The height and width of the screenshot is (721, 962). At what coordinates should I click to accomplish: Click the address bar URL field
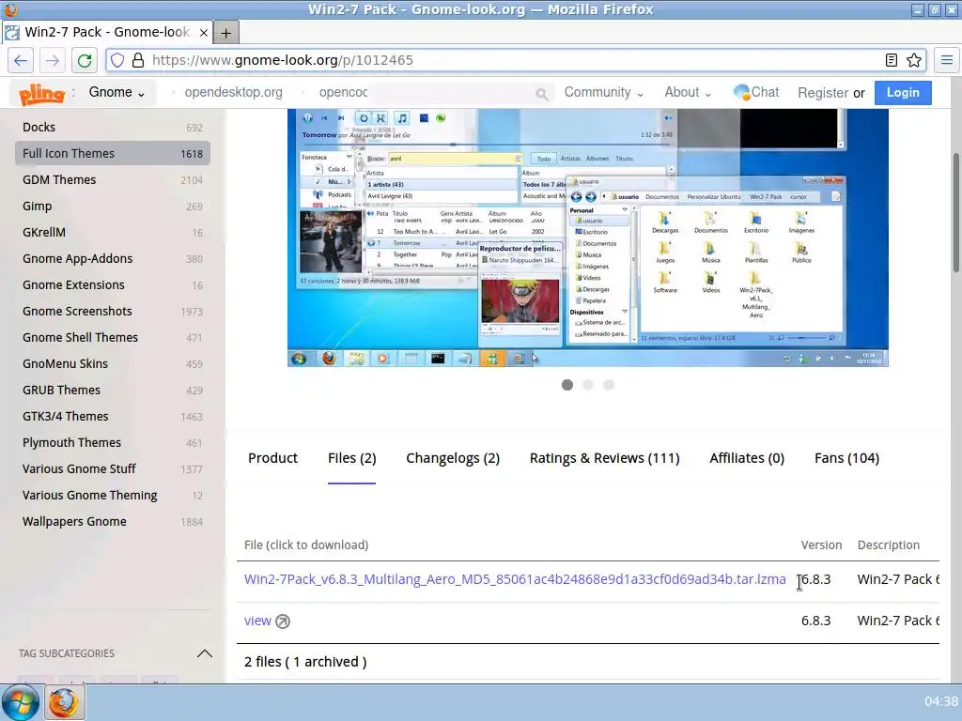(x=516, y=60)
